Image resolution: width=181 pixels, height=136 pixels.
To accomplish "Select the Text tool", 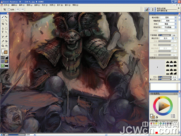I will pos(3,32).
